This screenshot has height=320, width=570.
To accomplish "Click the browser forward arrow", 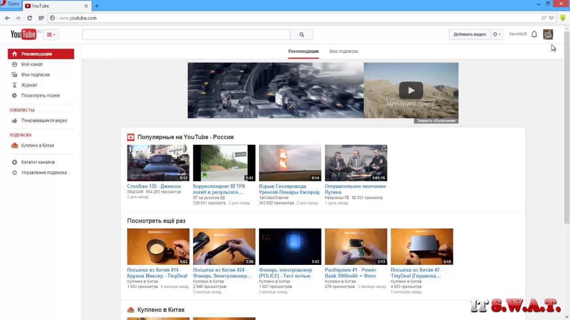I will point(18,18).
